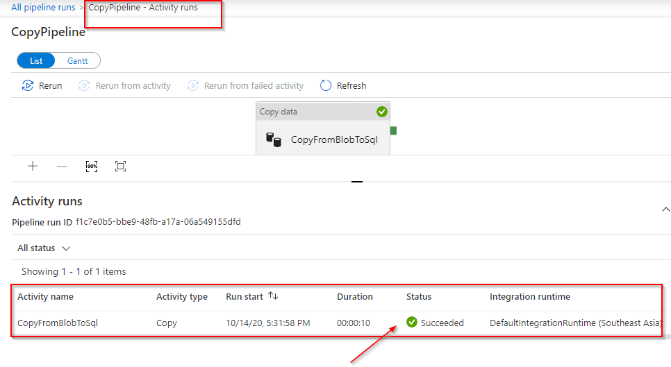671x367 pixels.
Task: Open the All status filter dropdown
Action: pos(44,248)
